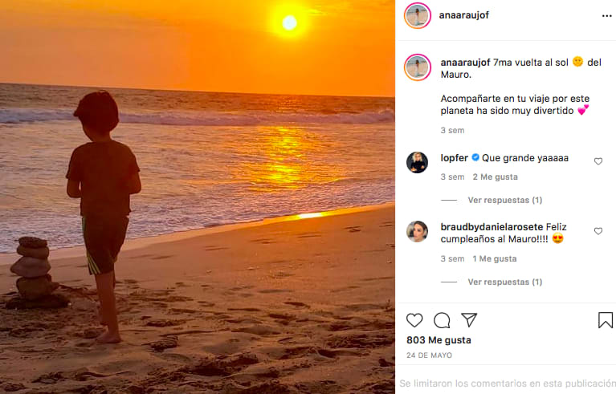Open braudbydanielarosete's profile avatar

coord(418,232)
